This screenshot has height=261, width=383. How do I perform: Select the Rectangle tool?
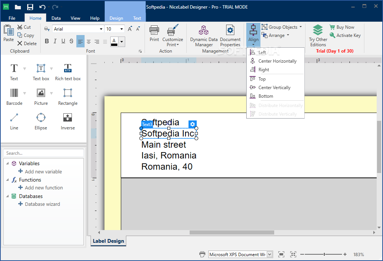(x=68, y=97)
